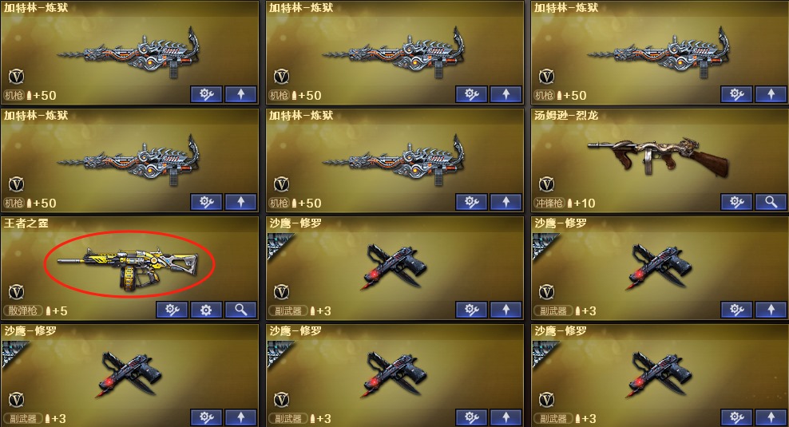The width and height of the screenshot is (789, 427).
Task: Click the +10 ammo indicator on 汤姆逊-烈龙
Action: pos(581,204)
